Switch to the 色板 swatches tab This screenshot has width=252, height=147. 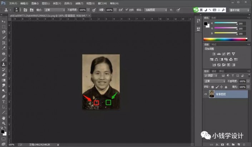coord(214,18)
